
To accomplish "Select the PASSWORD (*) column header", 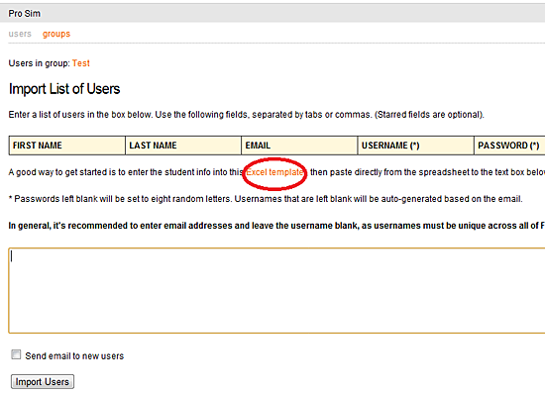I will pos(509,146).
